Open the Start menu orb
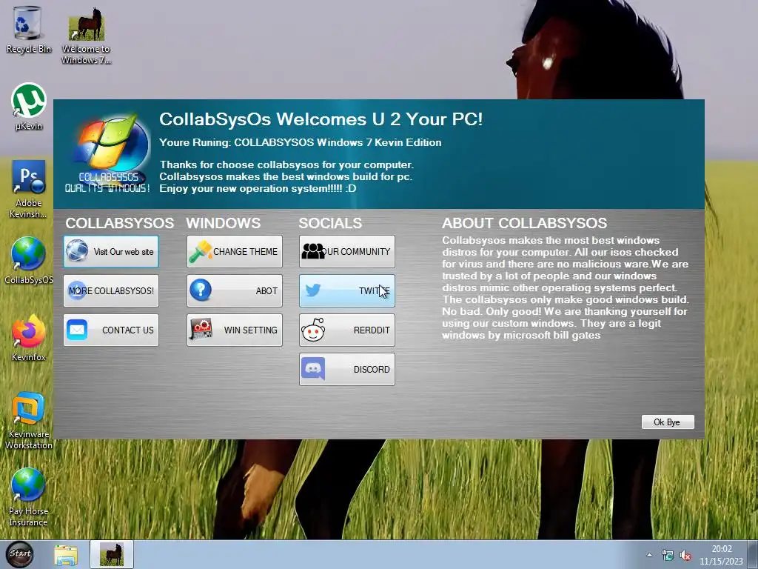Viewport: 758px width, 569px height. (20, 554)
